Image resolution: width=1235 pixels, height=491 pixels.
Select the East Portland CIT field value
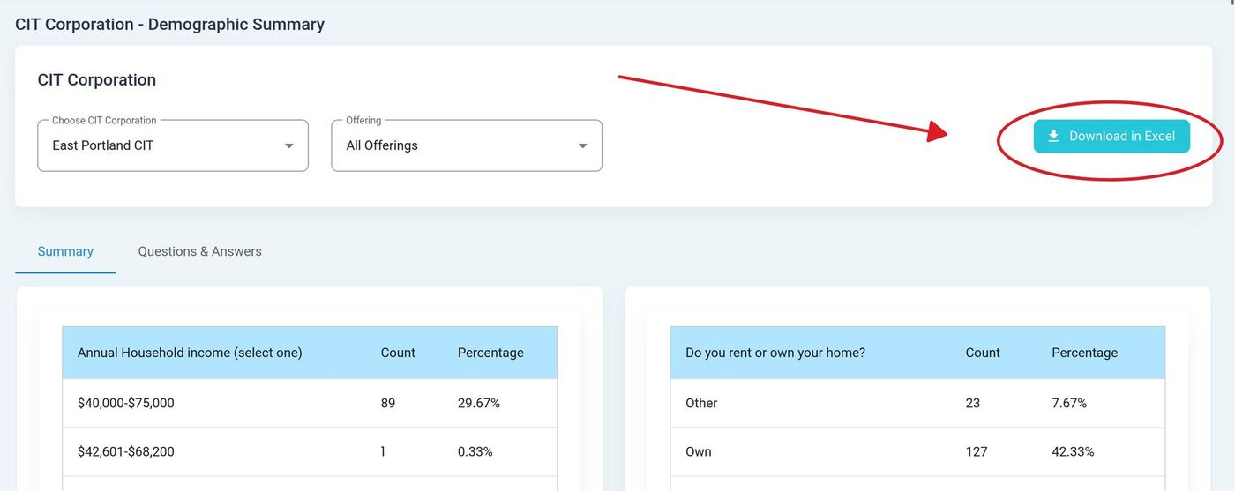[x=103, y=145]
